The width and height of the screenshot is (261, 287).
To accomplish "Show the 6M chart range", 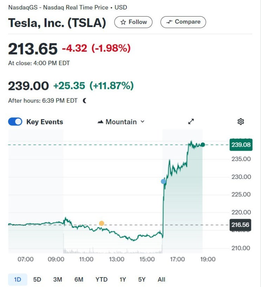I will [x=79, y=280].
